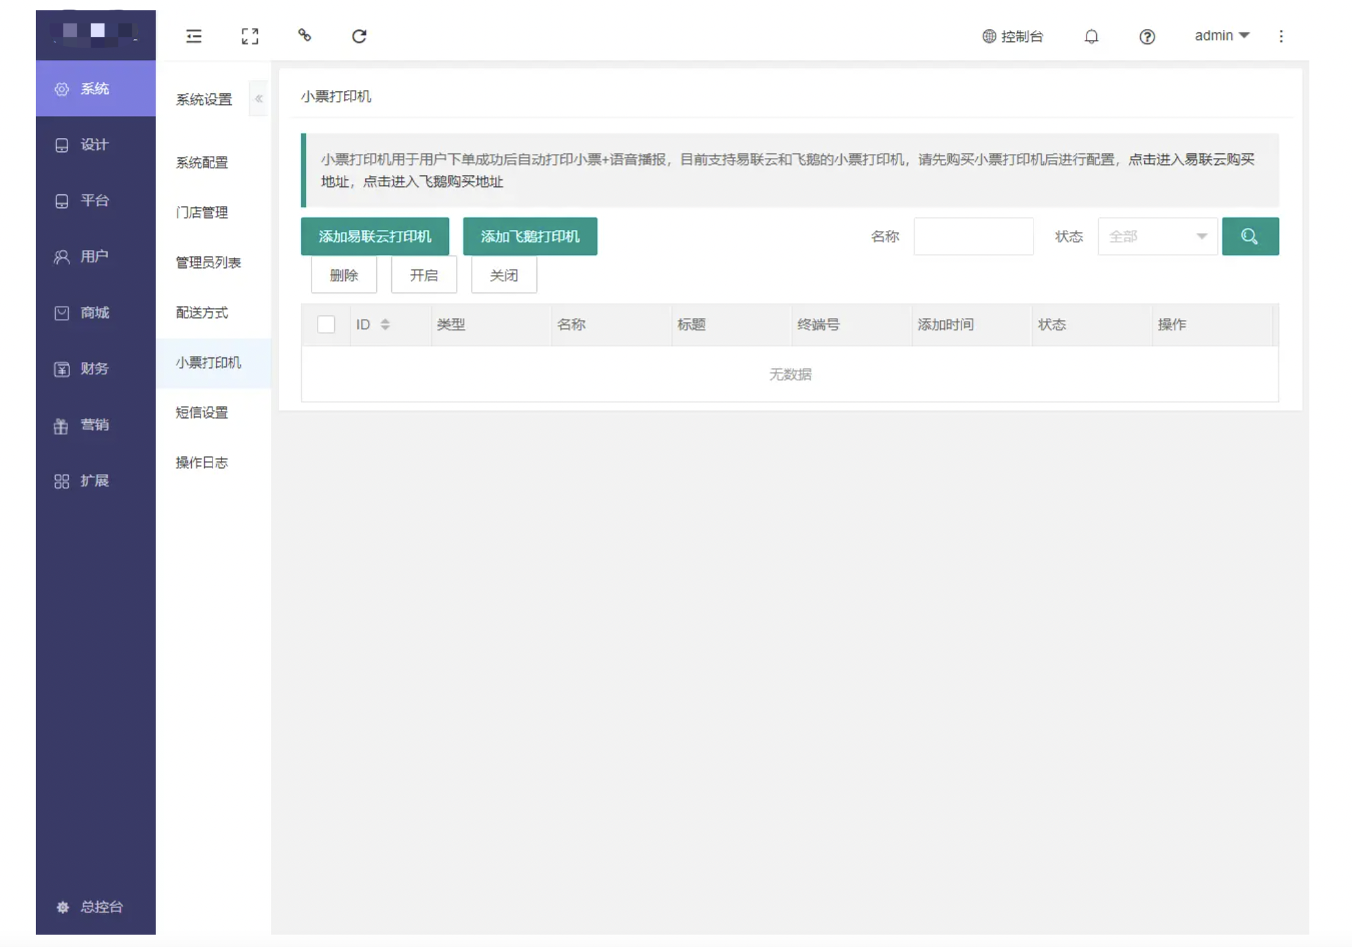Open the vertical three-dot more menu
This screenshot has width=1352, height=947.
[x=1280, y=36]
